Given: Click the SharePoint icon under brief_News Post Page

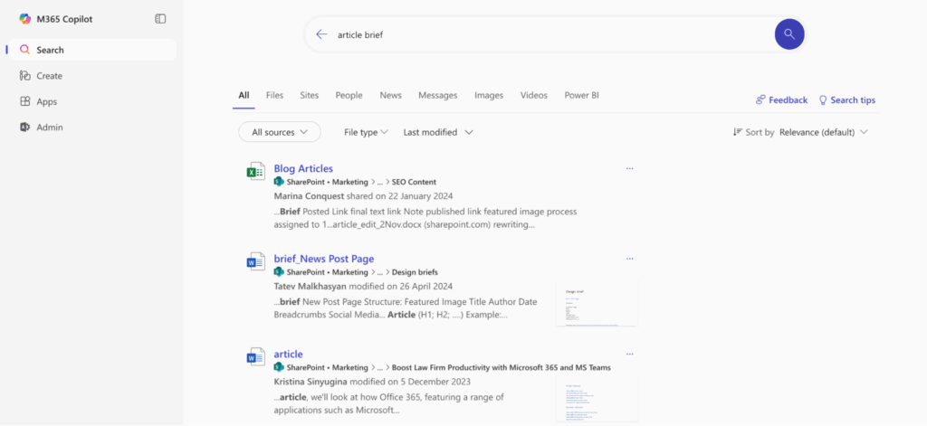Looking at the screenshot, I should click(x=279, y=272).
